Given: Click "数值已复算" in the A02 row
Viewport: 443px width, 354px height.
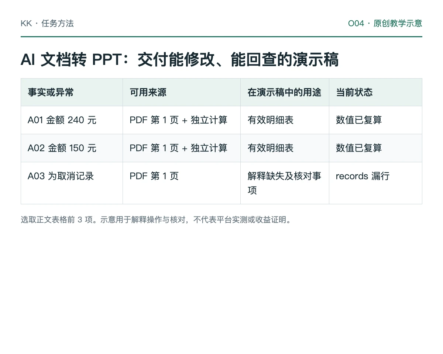Looking at the screenshot, I should point(359,148).
